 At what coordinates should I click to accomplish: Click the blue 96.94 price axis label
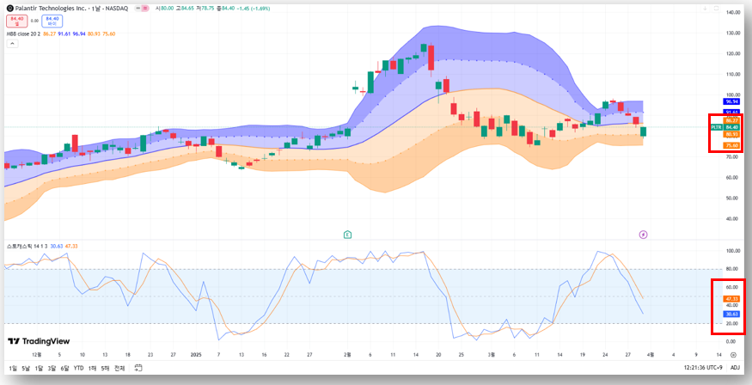731,101
